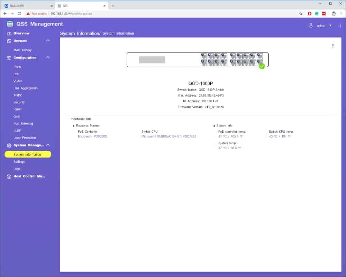Switch to the NAS42A9F0 browser tab

pyautogui.click(x=26, y=6)
